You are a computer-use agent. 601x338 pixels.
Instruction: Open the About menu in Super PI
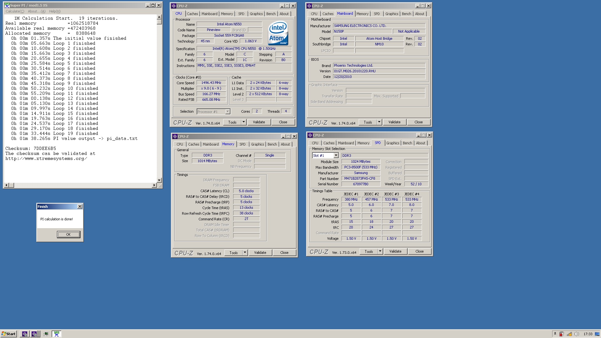(37, 11)
